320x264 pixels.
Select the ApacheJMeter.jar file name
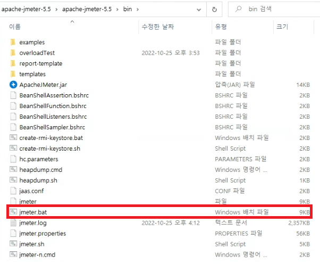[43, 85]
